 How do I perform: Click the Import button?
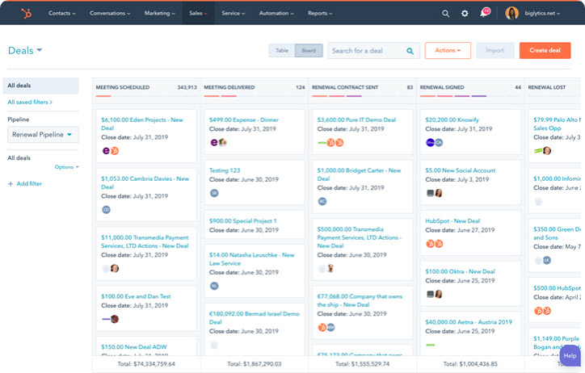pos(495,50)
